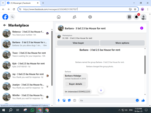Image resolution: width=151 pixels, height=113 pixels.
Task: Select Barbara's conversation in the list
Action: click(x=25, y=44)
